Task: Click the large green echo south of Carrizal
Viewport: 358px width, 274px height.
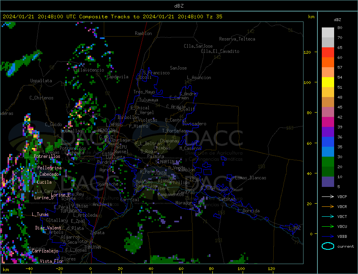Action: (134, 243)
